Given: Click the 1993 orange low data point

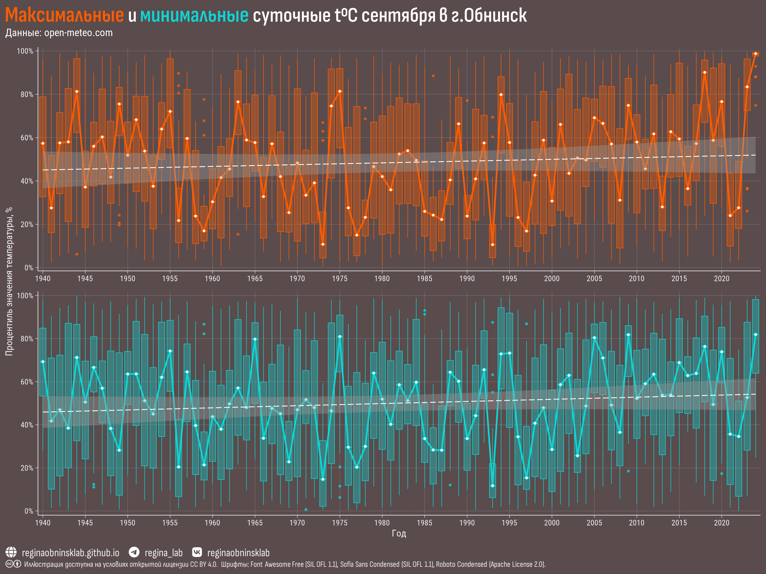Looking at the screenshot, I should click(x=492, y=244).
